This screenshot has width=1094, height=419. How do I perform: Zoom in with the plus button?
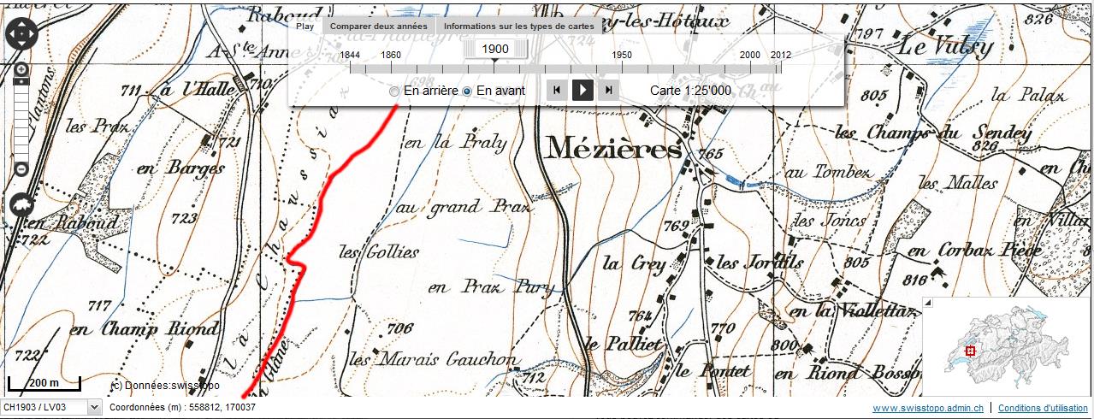coord(21,69)
